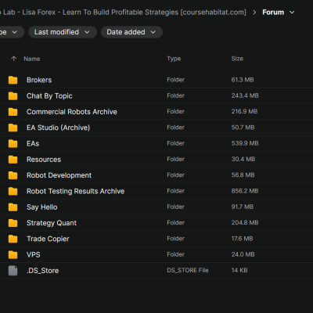Click the 30.4 MB size value
The height and width of the screenshot is (313, 313).
pos(243,159)
